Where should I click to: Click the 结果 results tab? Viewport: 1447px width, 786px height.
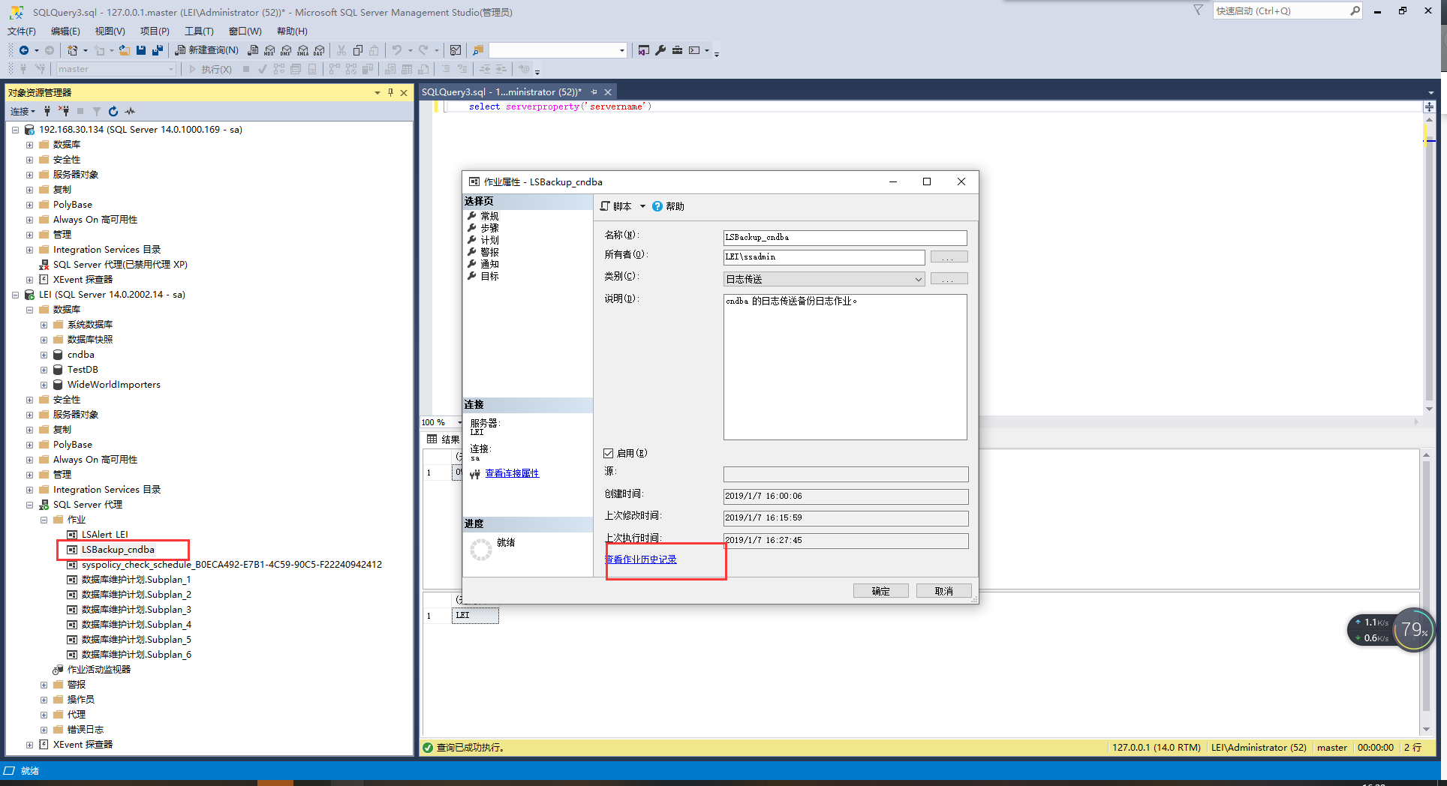pos(444,439)
